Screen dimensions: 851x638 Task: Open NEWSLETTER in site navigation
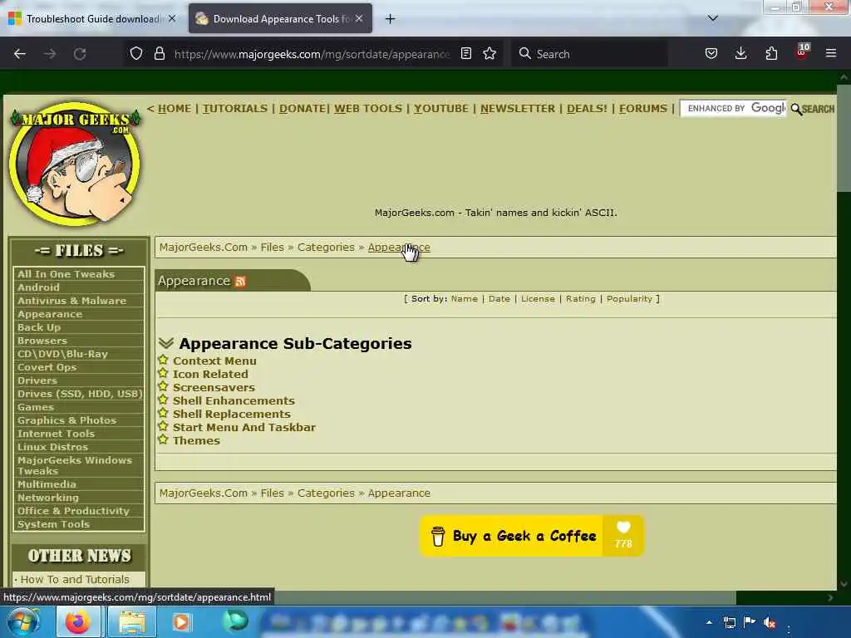(x=518, y=109)
